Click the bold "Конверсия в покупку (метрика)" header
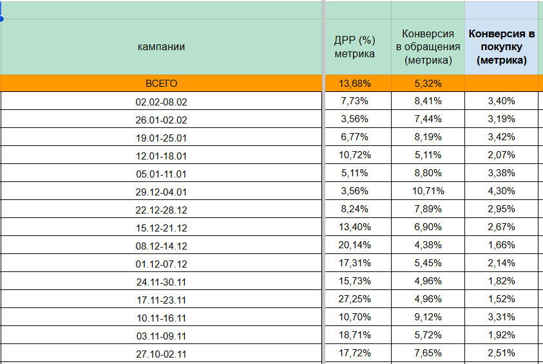 point(502,46)
